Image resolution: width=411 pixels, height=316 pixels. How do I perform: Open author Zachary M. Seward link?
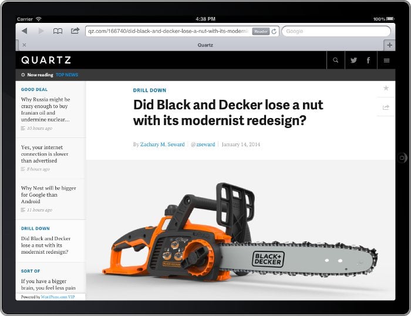click(x=162, y=144)
